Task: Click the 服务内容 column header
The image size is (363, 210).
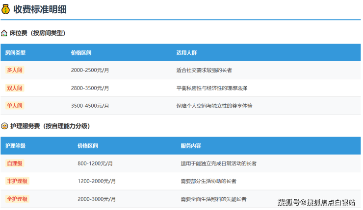Action: point(191,146)
